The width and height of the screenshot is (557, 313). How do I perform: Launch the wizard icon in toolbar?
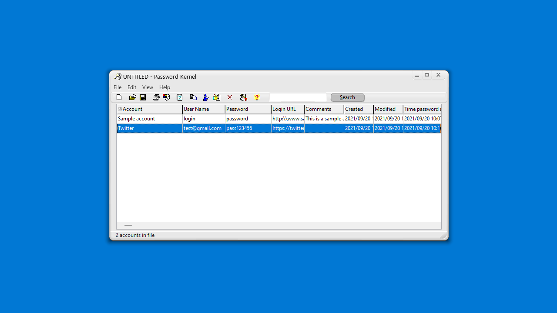point(206,97)
